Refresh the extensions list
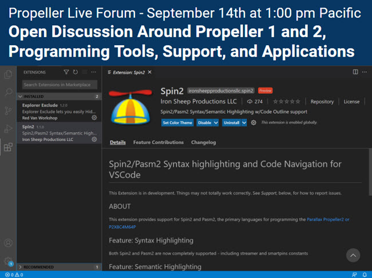The image size is (372, 278). click(76, 72)
